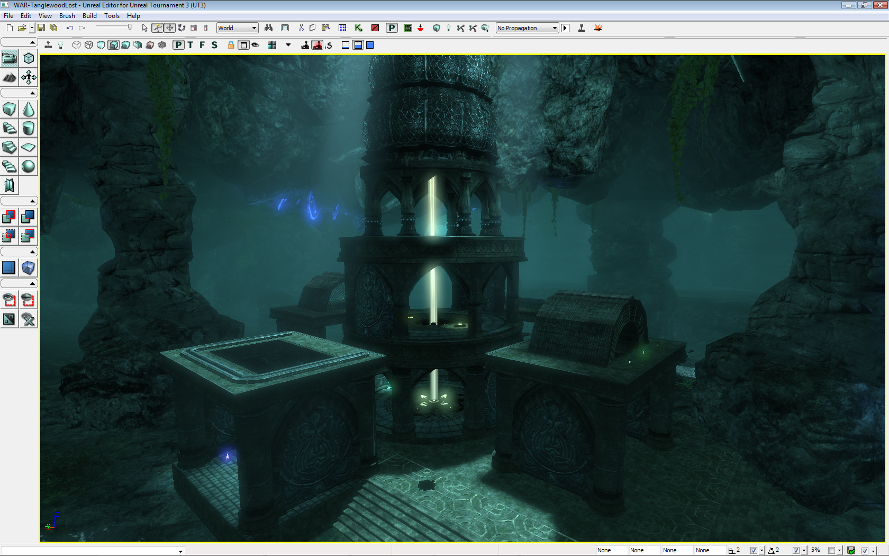Open the Brush menu

point(67,16)
